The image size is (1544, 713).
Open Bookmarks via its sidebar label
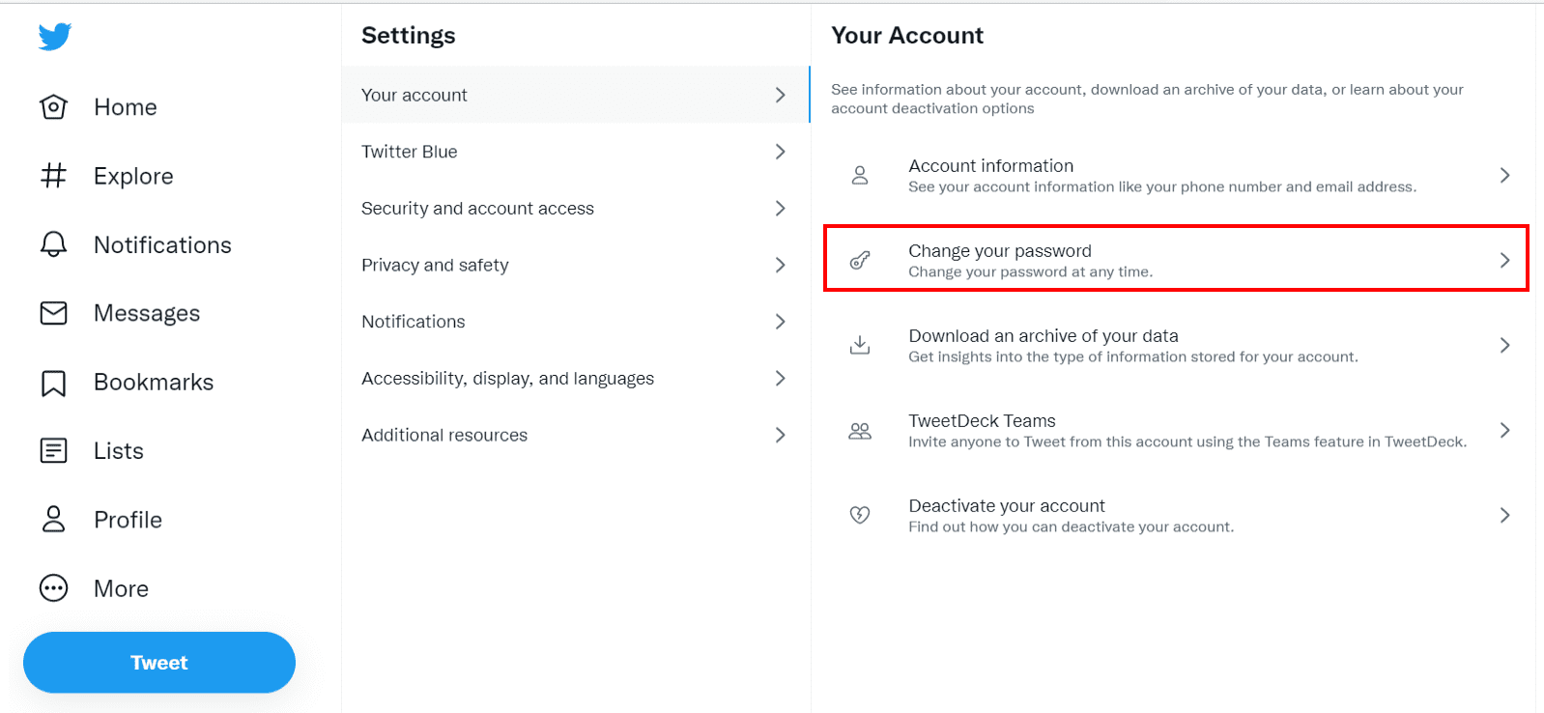[x=154, y=383]
